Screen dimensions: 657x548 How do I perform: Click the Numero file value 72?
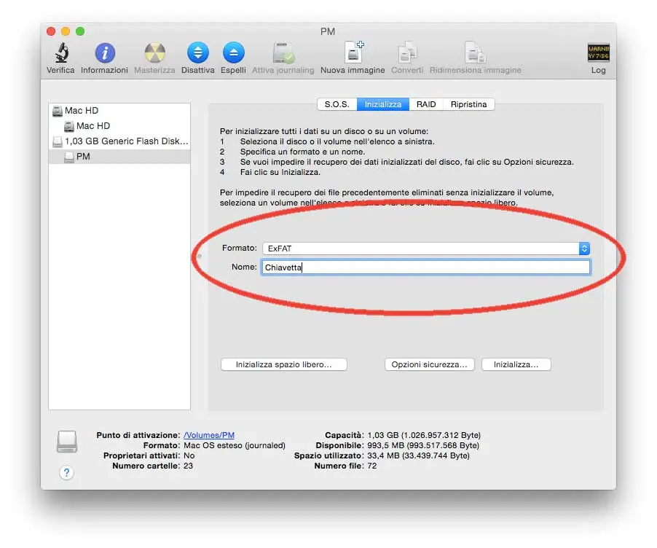point(372,466)
